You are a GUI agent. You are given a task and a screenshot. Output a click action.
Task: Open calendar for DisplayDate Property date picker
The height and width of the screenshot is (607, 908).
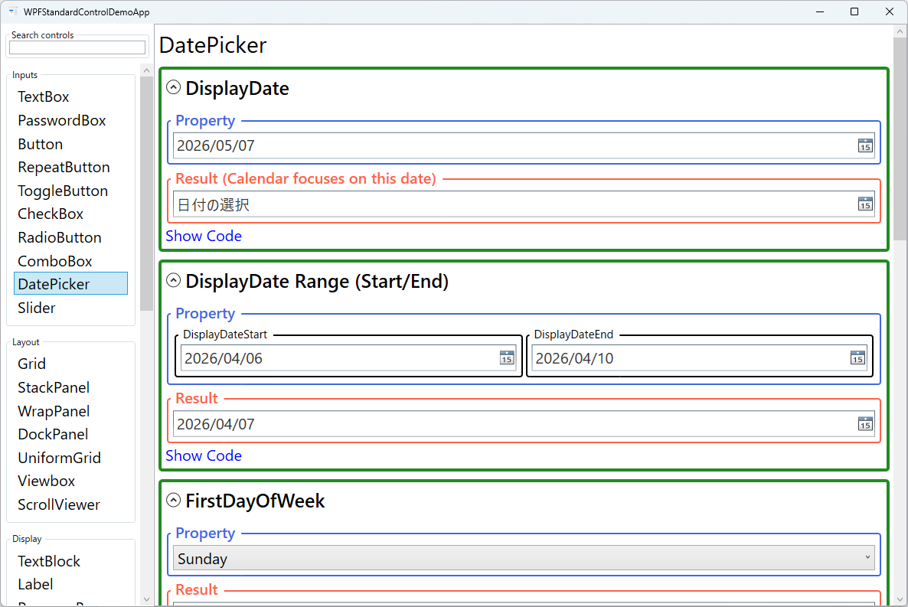pyautogui.click(x=865, y=145)
